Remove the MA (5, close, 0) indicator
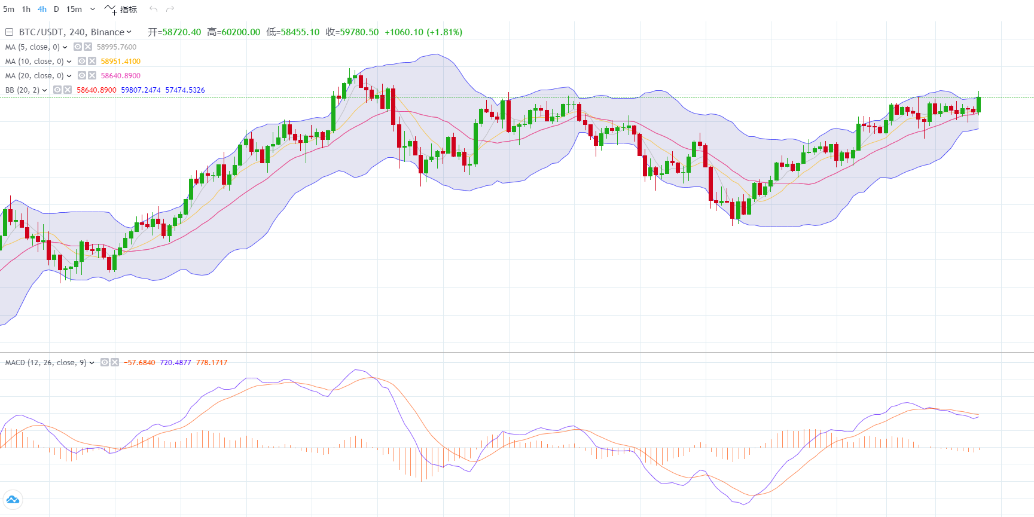 point(88,47)
